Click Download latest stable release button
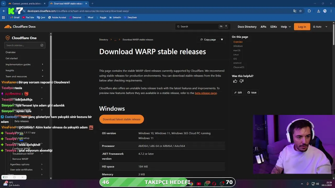The height and width of the screenshot is (188, 335). click(121, 119)
